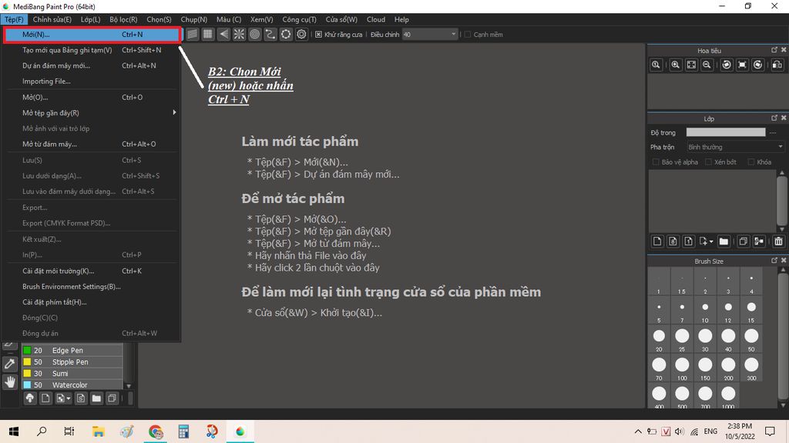Viewport: 789px width, 443px height.
Task: Open File Explorer from taskbar
Action: 98,431
